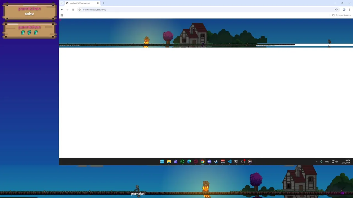Open Visual Studio Code from the taskbar
The width and height of the screenshot is (353, 198).
[229, 162]
